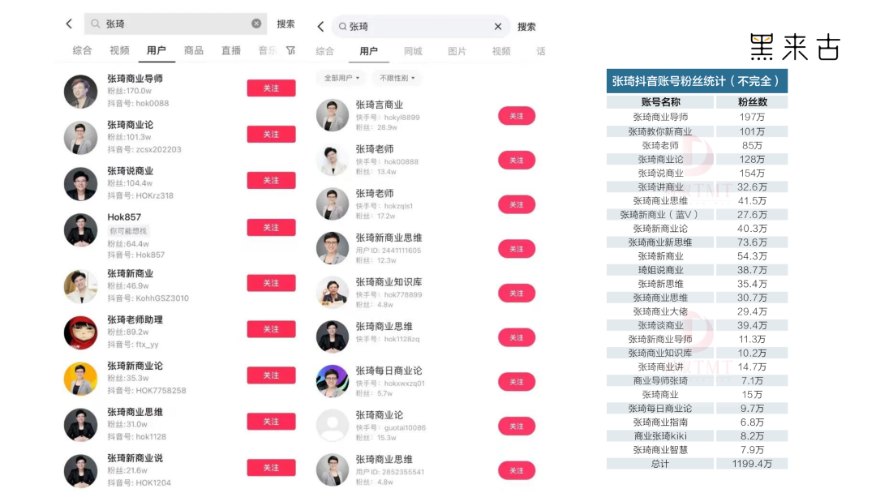Follow Kuaishou 张琦老师 hok00888

pos(516,161)
